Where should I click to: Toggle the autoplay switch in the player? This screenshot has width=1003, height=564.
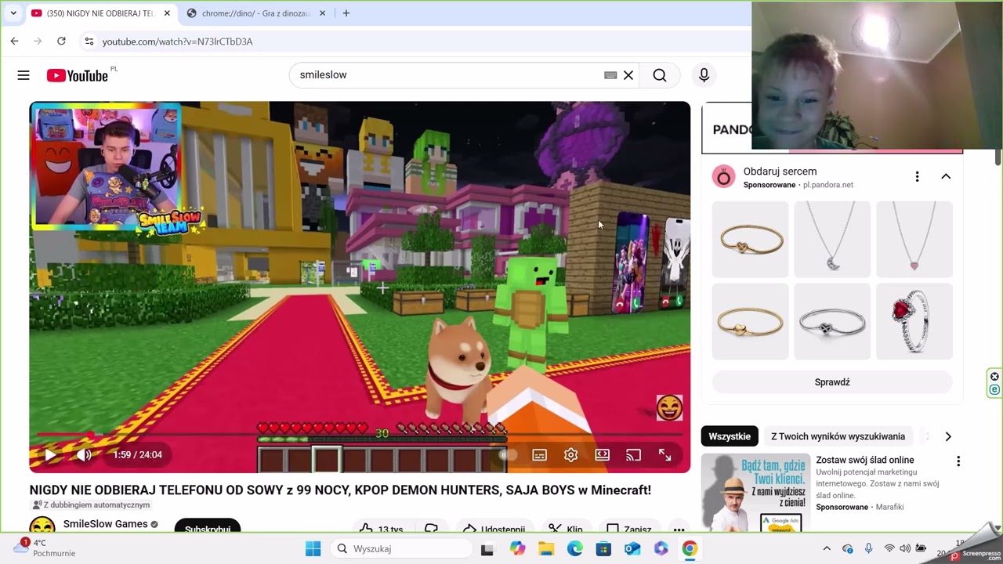tap(508, 454)
